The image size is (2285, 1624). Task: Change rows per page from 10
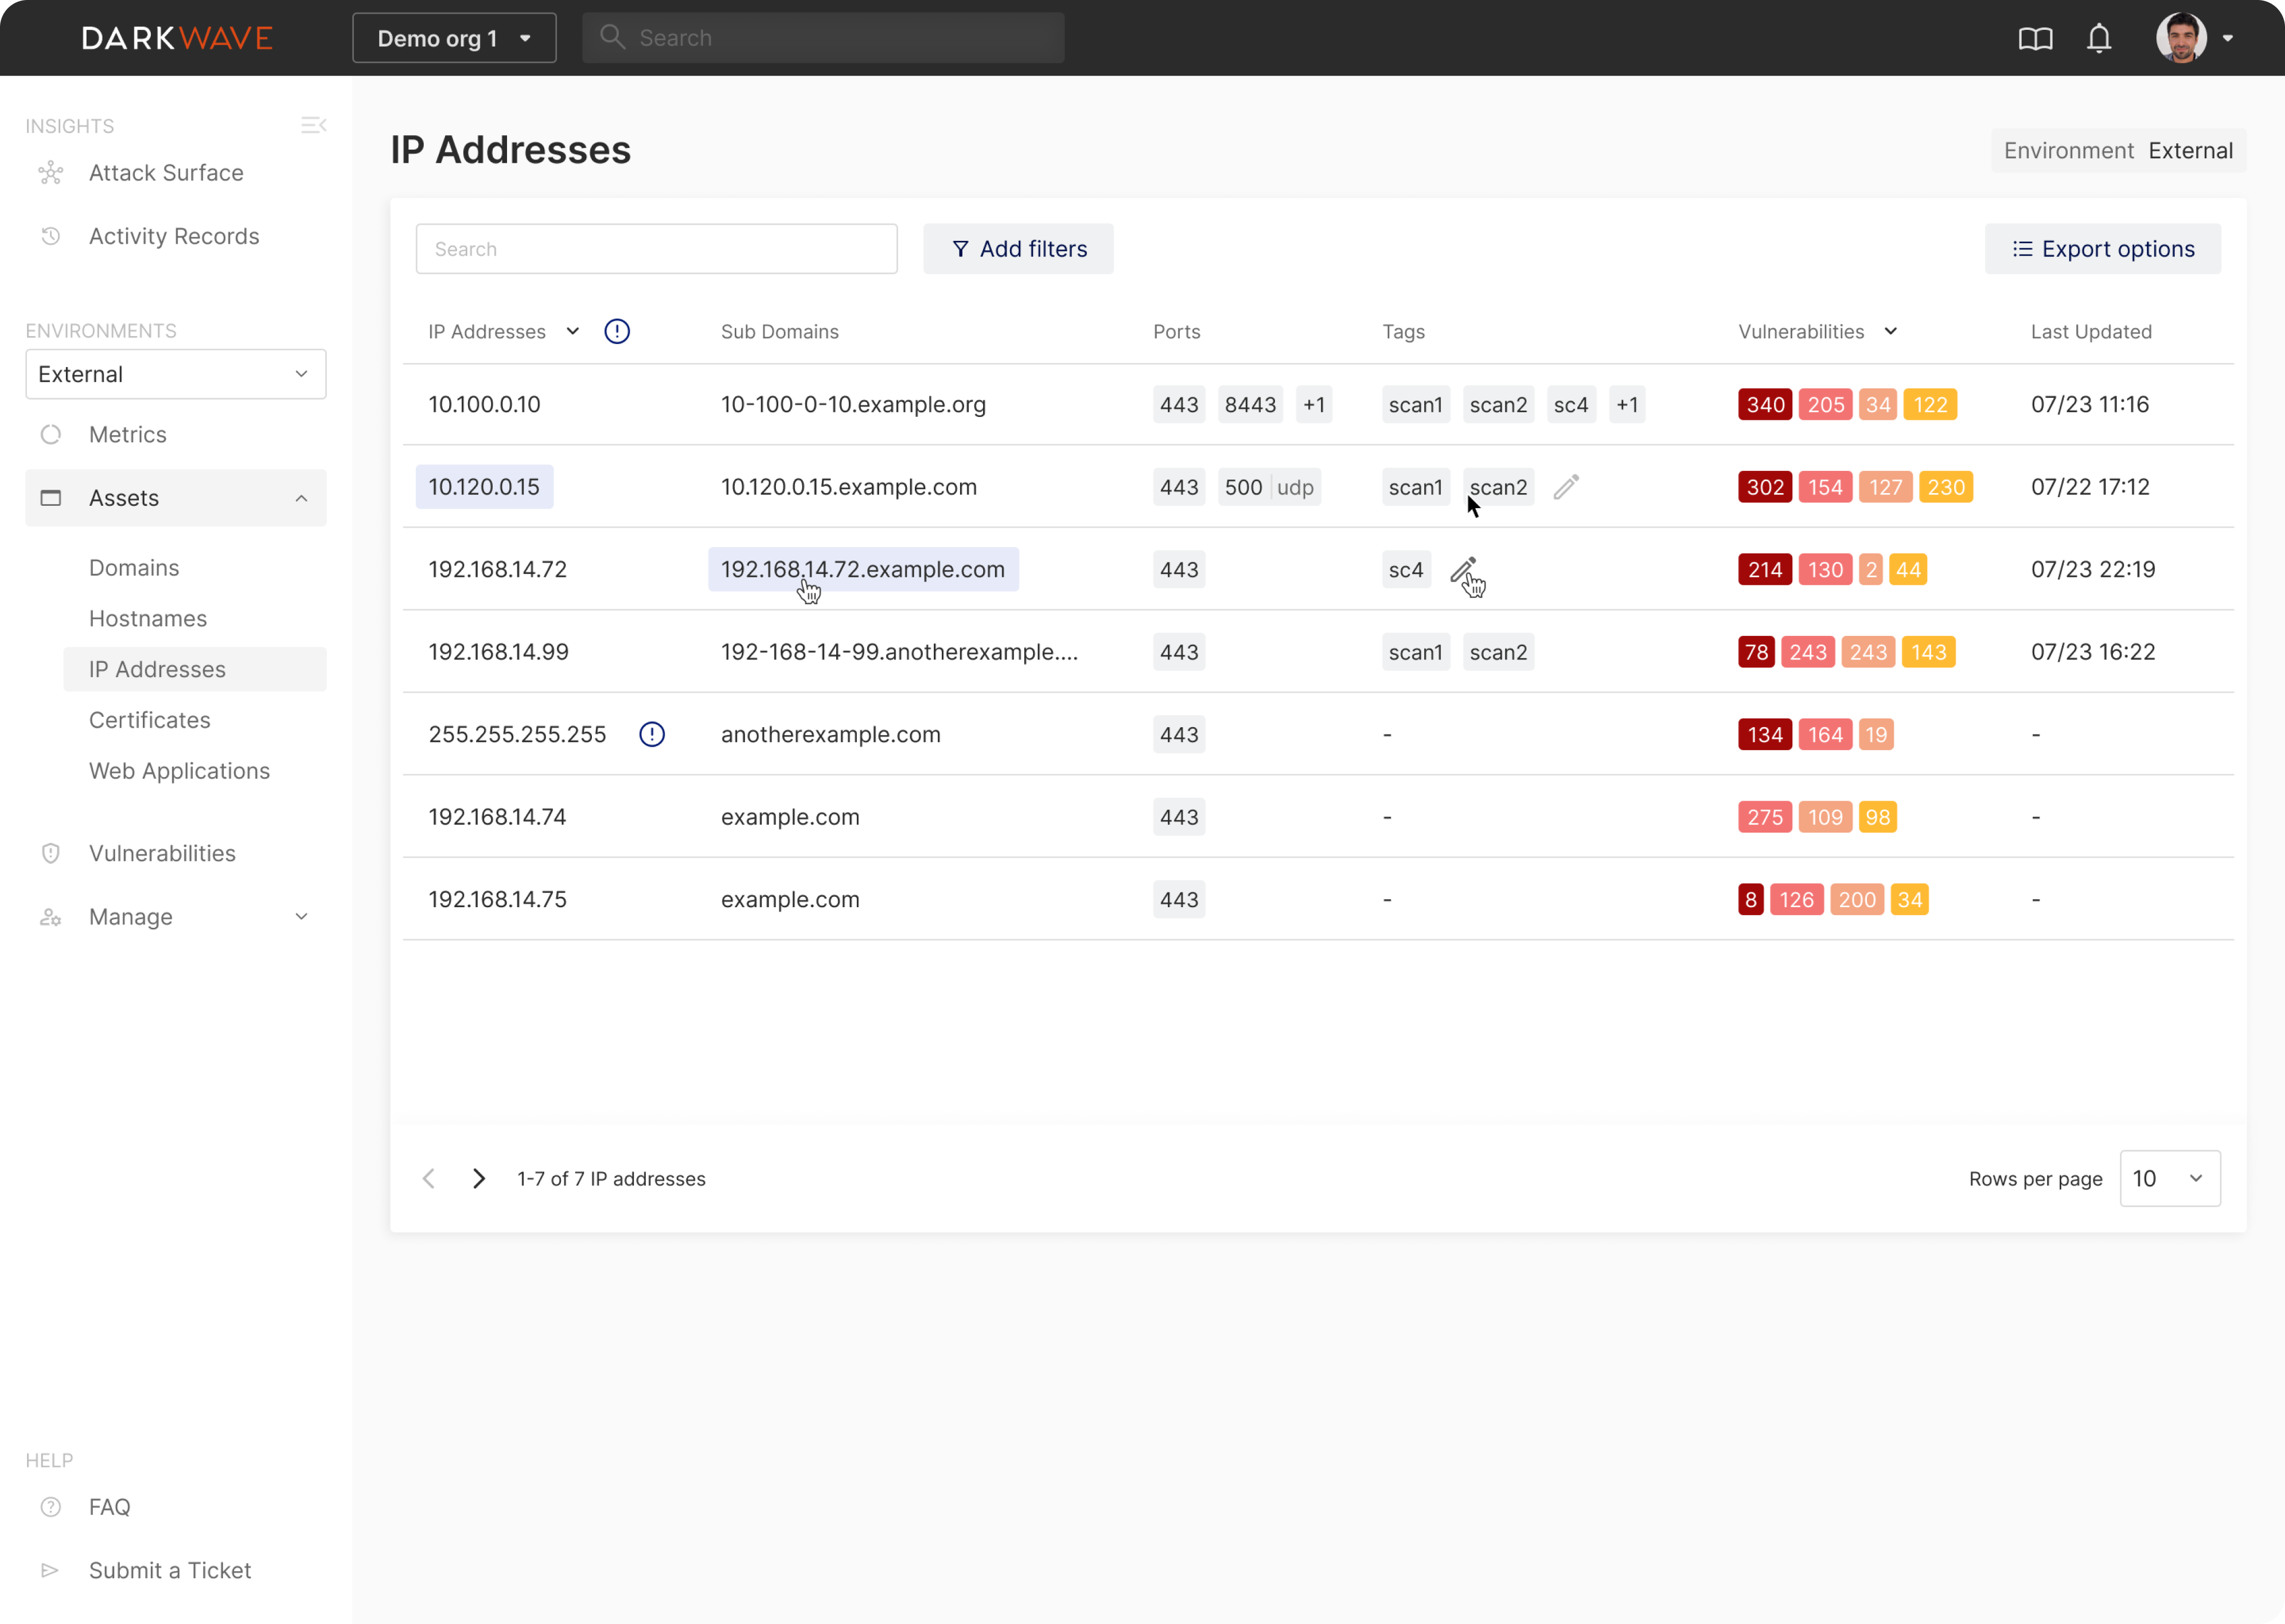[x=2169, y=1178]
